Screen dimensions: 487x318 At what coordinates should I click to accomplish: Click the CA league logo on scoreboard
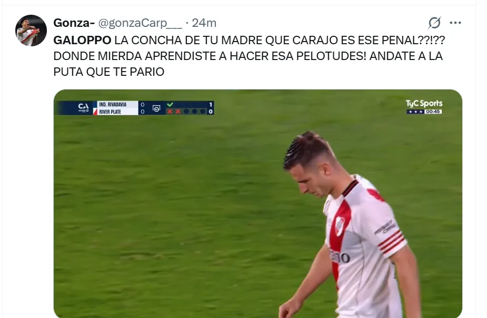tap(83, 107)
